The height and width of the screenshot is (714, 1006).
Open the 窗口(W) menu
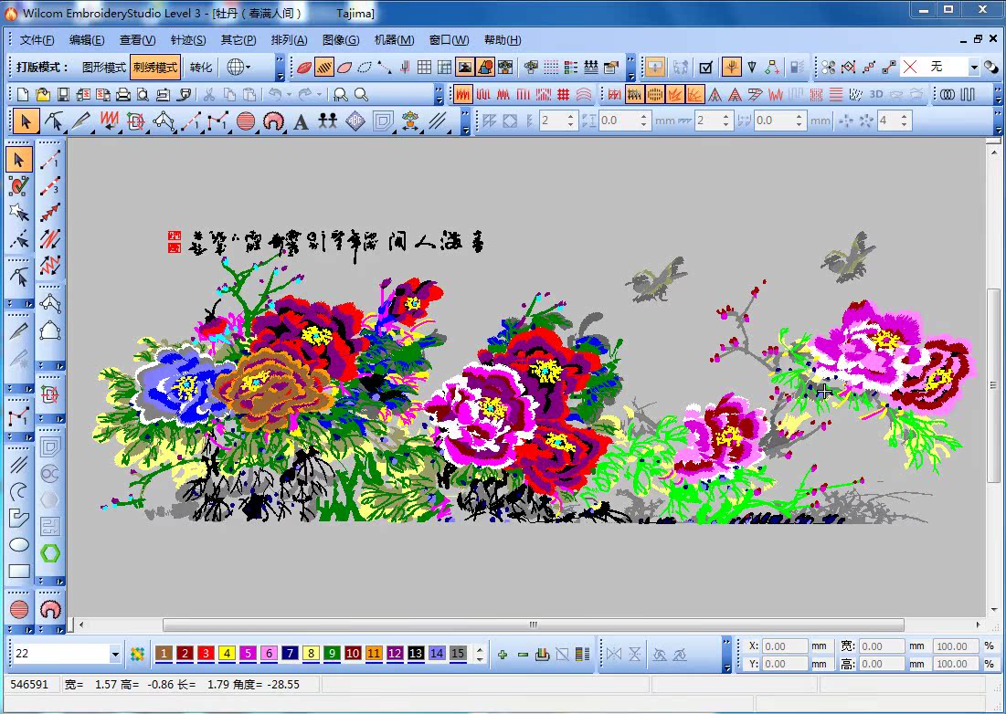[x=450, y=40]
